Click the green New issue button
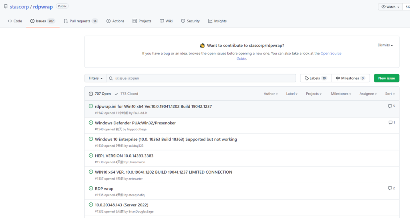 pyautogui.click(x=386, y=78)
